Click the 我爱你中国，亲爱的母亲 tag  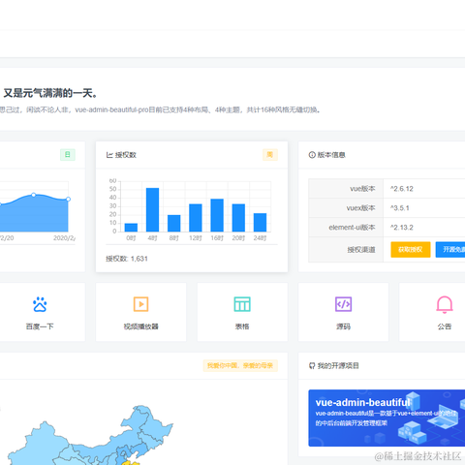pos(240,365)
